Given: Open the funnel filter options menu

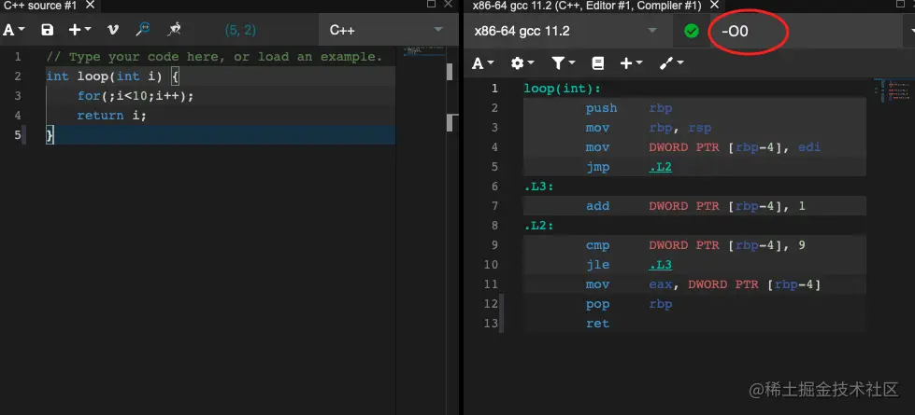Looking at the screenshot, I should 564,62.
